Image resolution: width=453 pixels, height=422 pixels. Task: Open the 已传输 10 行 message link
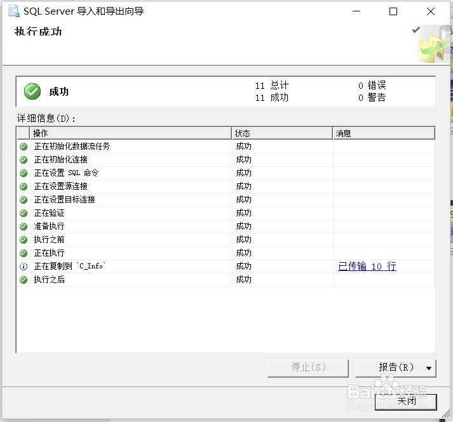click(367, 266)
